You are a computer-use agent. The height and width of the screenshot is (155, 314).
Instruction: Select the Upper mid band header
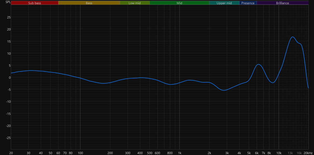224,3
